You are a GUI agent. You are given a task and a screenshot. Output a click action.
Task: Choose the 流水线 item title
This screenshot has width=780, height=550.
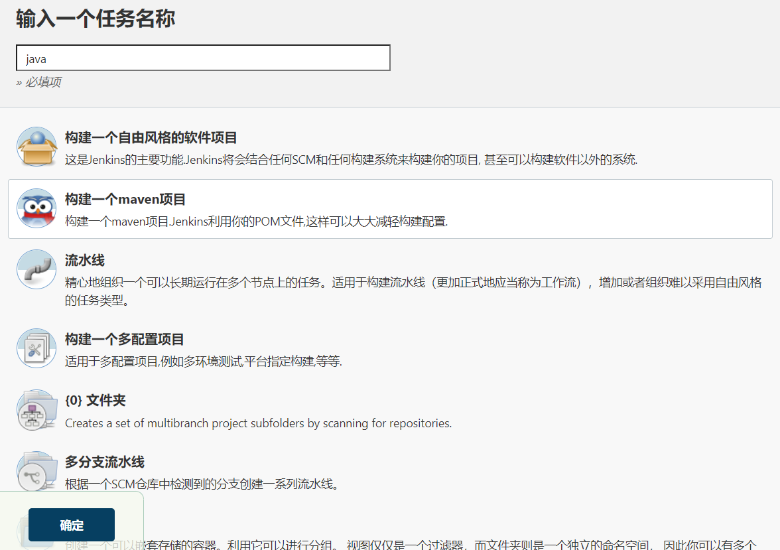pos(85,260)
